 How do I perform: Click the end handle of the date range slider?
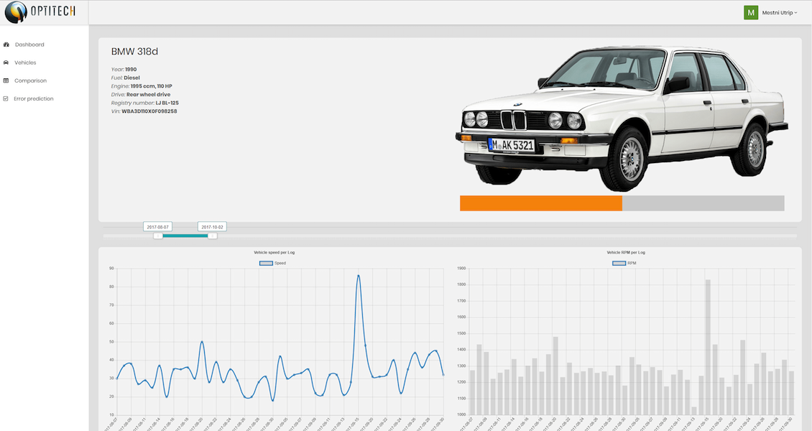[212, 236]
